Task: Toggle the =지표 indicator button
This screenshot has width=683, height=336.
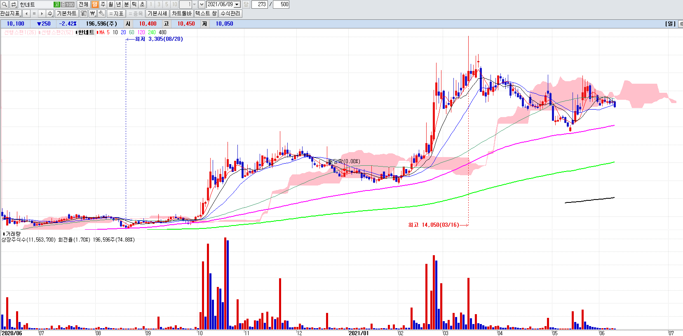Action: (x=116, y=14)
